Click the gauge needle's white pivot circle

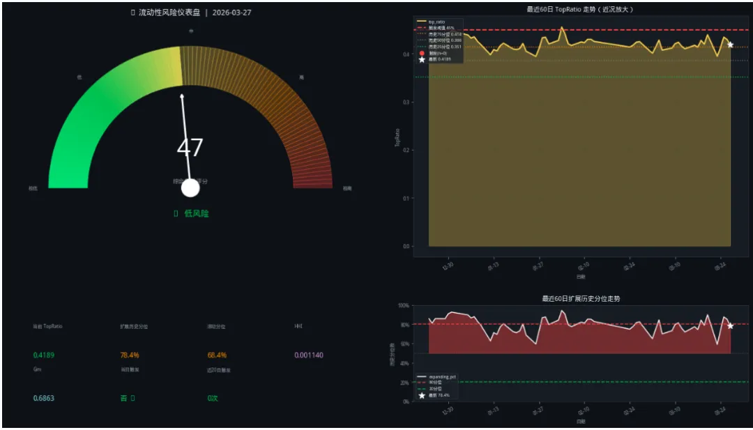(x=190, y=188)
